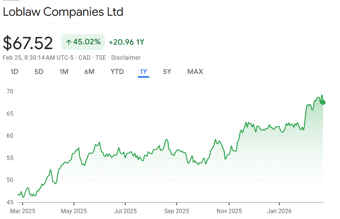340x219 pixels.
Task: Click the Nov 2025 axis label
Action: (x=229, y=211)
